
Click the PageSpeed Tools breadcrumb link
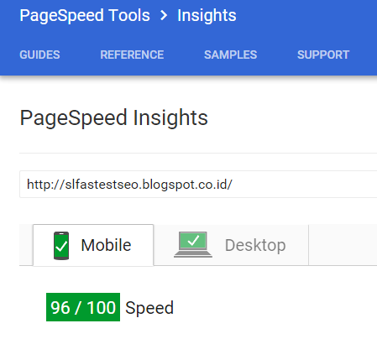click(x=85, y=16)
